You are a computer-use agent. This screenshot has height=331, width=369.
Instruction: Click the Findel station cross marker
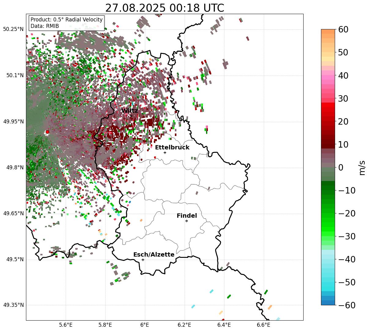[186, 221]
